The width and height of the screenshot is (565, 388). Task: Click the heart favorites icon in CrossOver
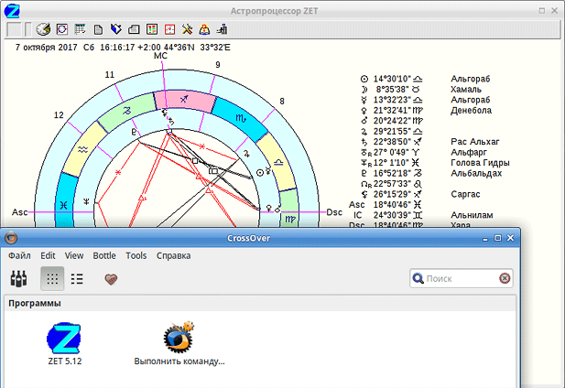coord(111,279)
